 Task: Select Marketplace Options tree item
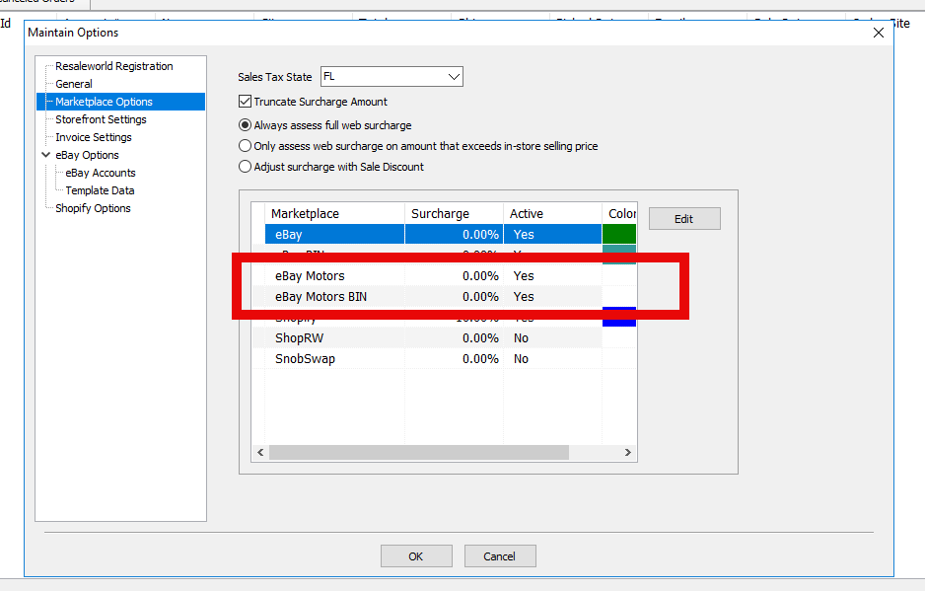coord(104,102)
